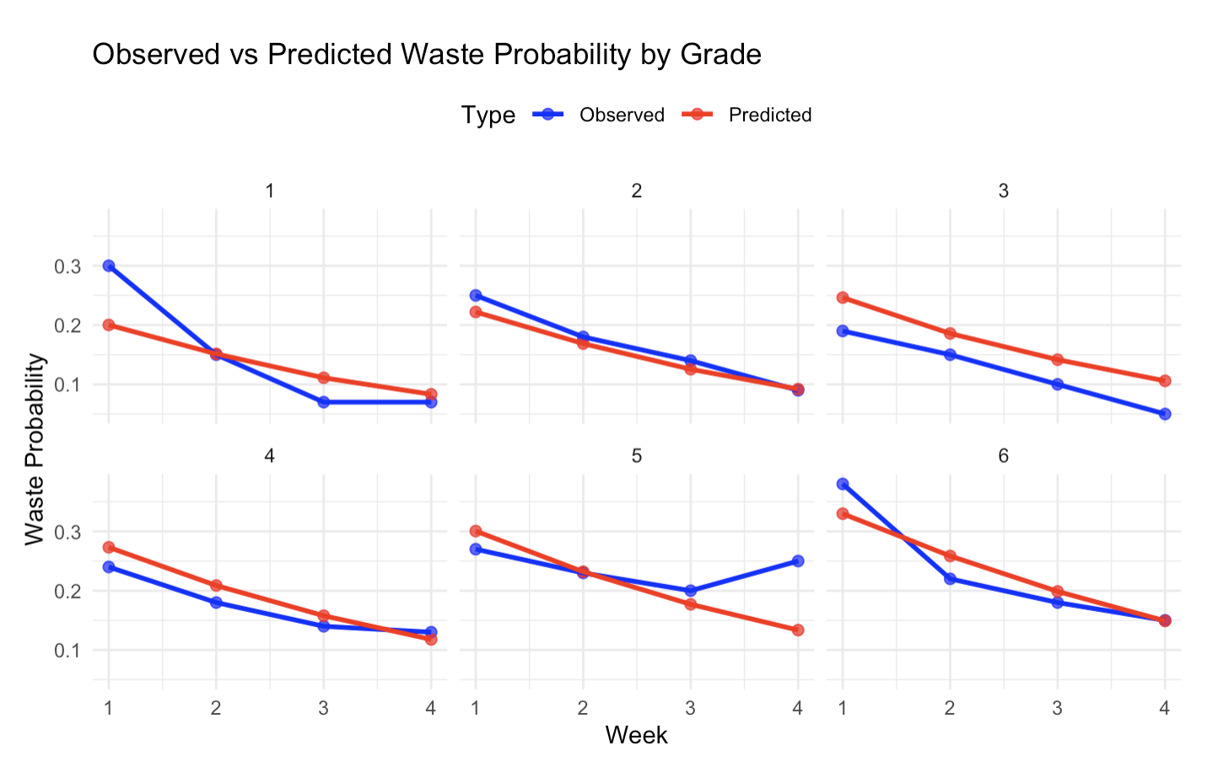The image size is (1218, 767).
Task: Click the chart title text
Action: (427, 55)
